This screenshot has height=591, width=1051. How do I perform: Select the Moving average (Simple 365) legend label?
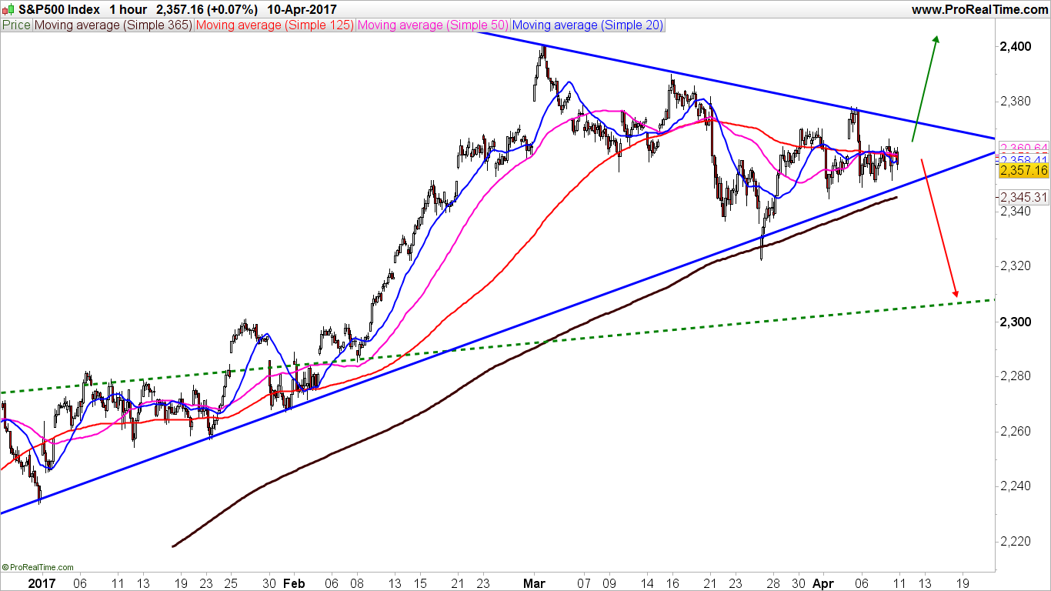(113, 25)
